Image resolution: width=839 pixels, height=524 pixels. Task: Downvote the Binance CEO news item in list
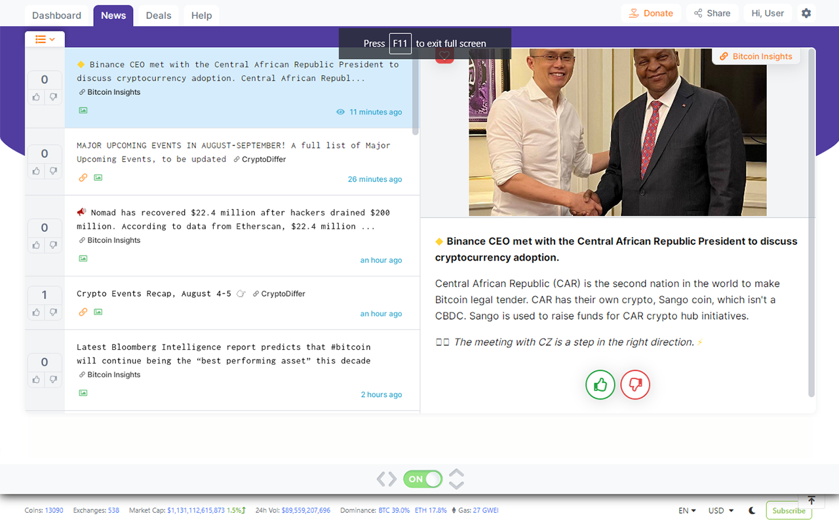[53, 97]
